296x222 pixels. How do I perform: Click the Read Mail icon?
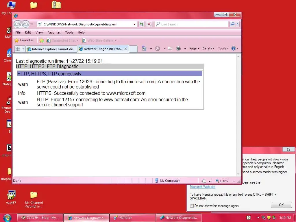(170, 48)
